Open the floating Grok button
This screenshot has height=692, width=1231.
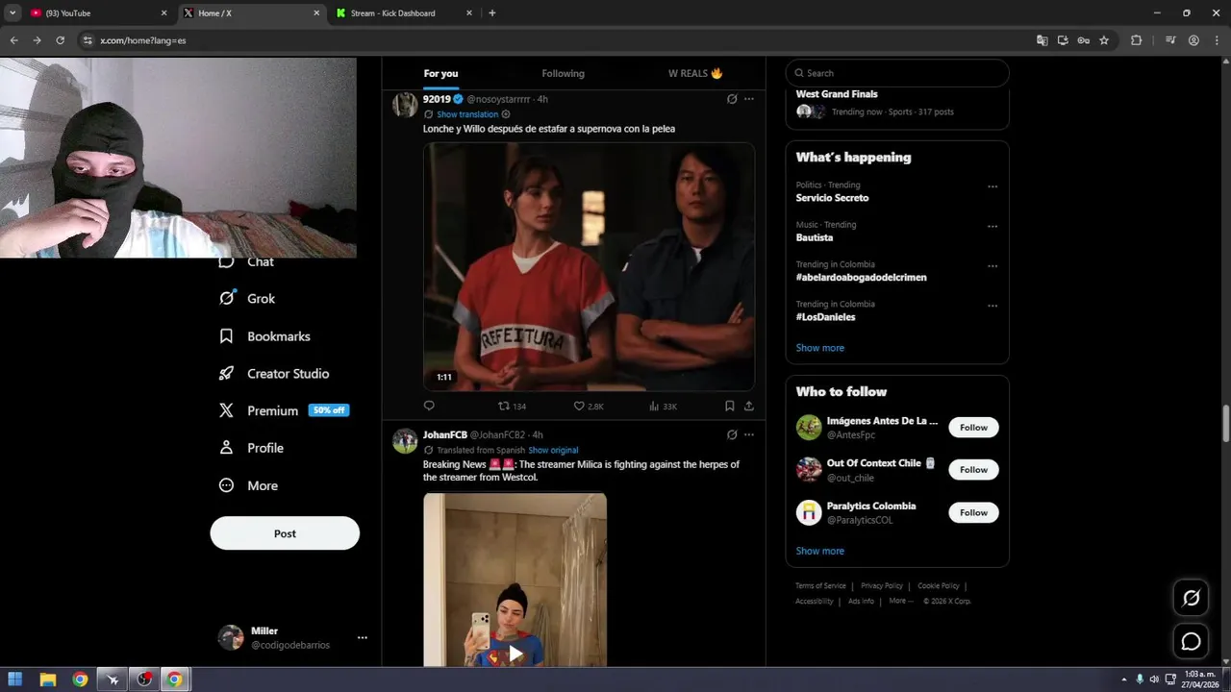coord(1191,598)
